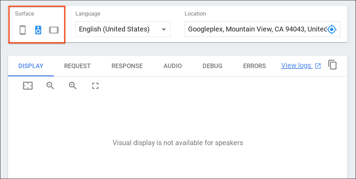Click the fit-to-screen display icon

28,86
